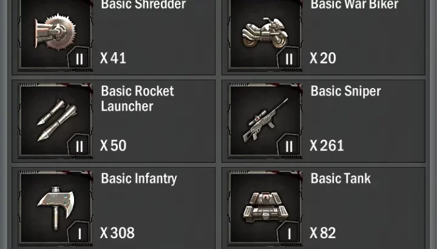Click the tier II badge on War Biker
This screenshot has width=437, height=249.
click(289, 59)
